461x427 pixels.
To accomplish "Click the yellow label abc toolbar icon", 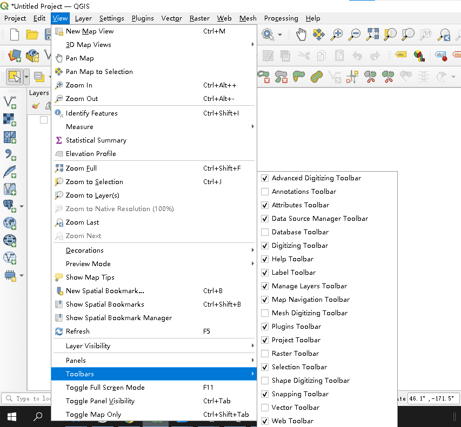I will 400,55.
